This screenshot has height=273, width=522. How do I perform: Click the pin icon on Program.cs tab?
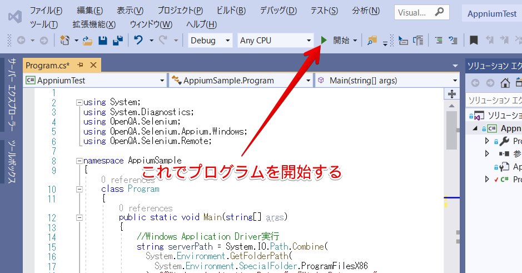[x=80, y=65]
